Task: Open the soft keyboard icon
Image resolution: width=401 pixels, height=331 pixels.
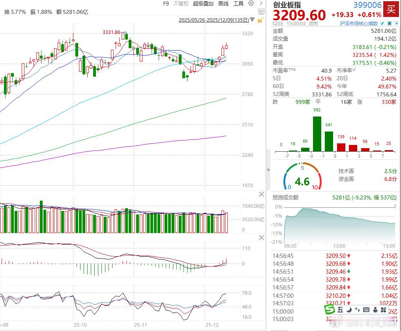Action: point(366,310)
